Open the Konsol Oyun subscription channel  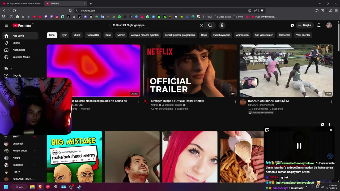pos(20,151)
